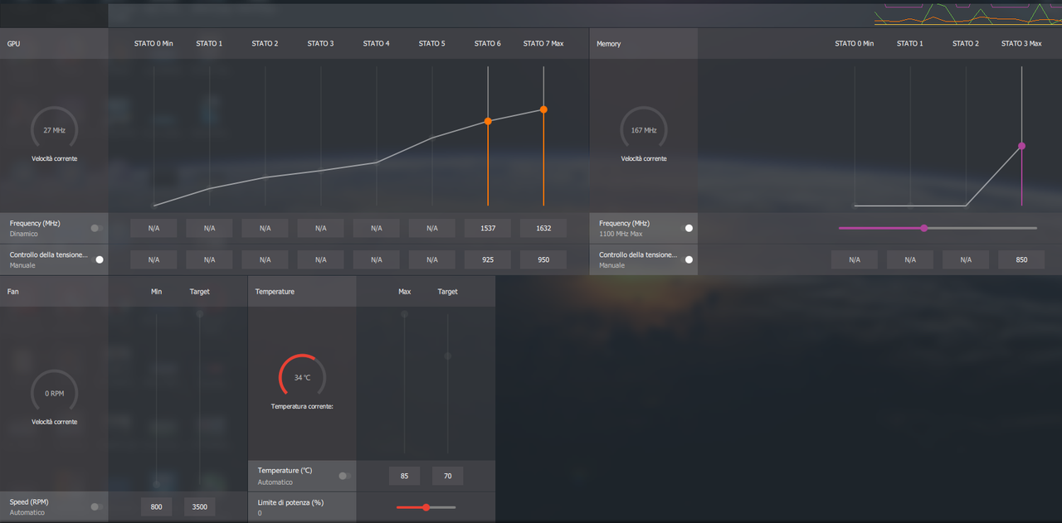Click the Temperature section header label
This screenshot has height=523, width=1062.
pos(275,292)
